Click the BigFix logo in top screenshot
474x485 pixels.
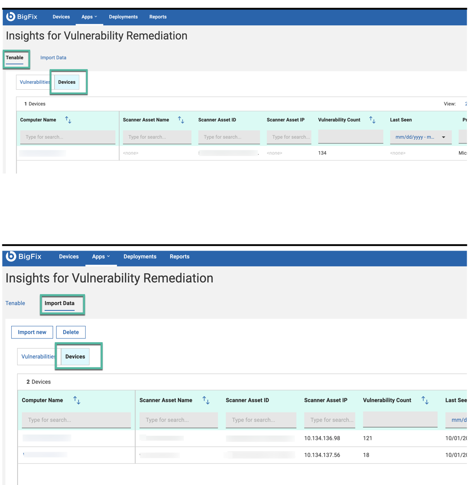22,17
